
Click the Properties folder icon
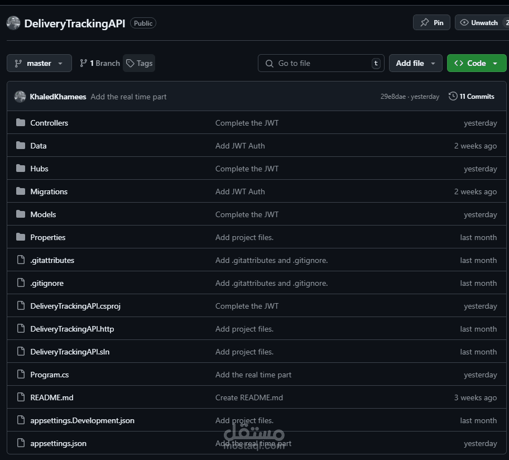[x=21, y=237]
